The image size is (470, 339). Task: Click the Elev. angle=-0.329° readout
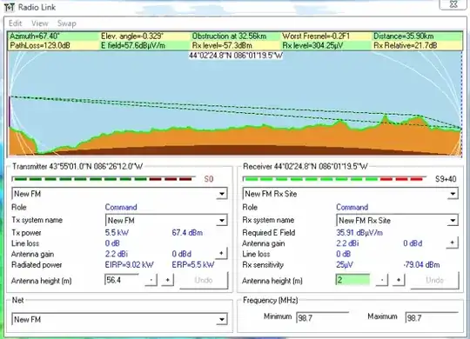click(132, 37)
